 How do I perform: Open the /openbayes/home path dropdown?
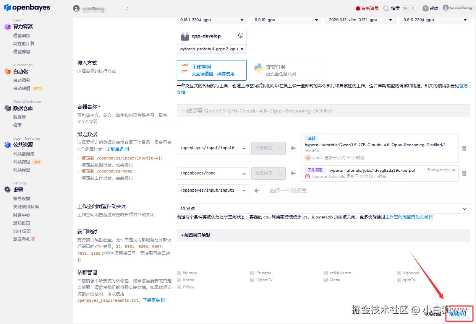tap(213, 173)
